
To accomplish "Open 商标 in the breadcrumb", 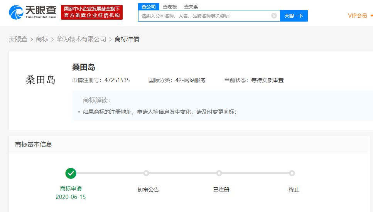I will coord(42,39).
